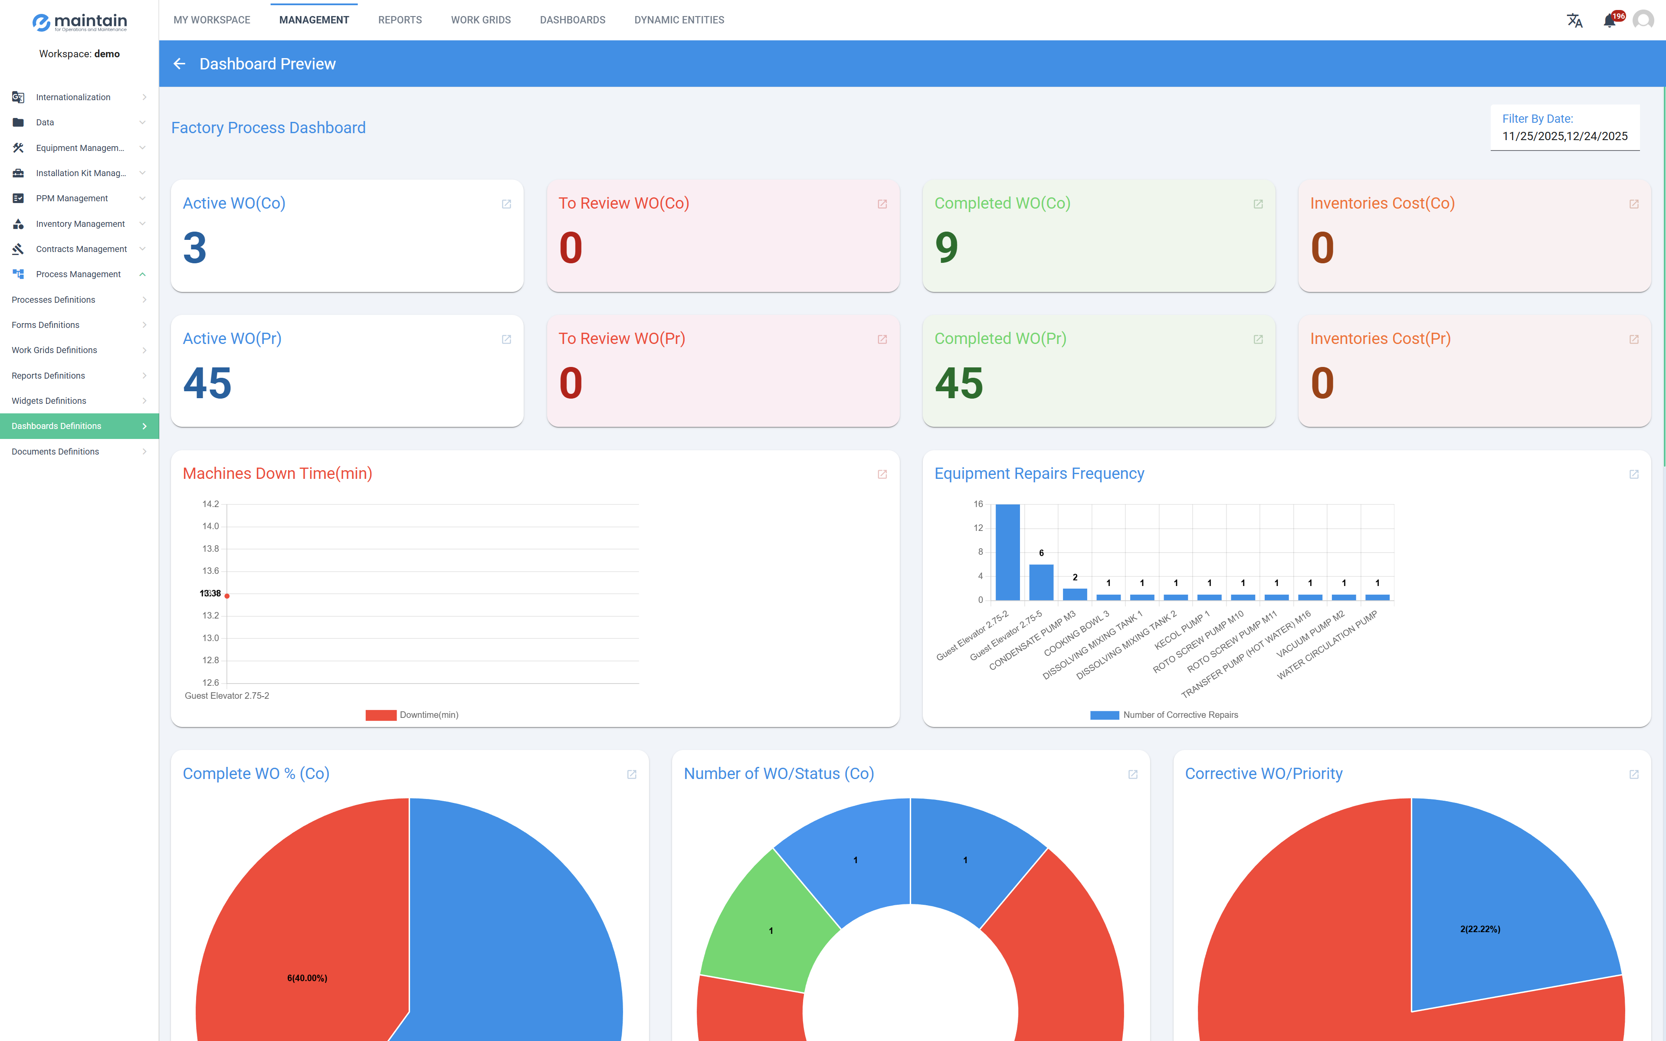Viewport: 1666px width, 1041px height.
Task: Toggle the Downtime(min) legend entry
Action: click(x=412, y=715)
